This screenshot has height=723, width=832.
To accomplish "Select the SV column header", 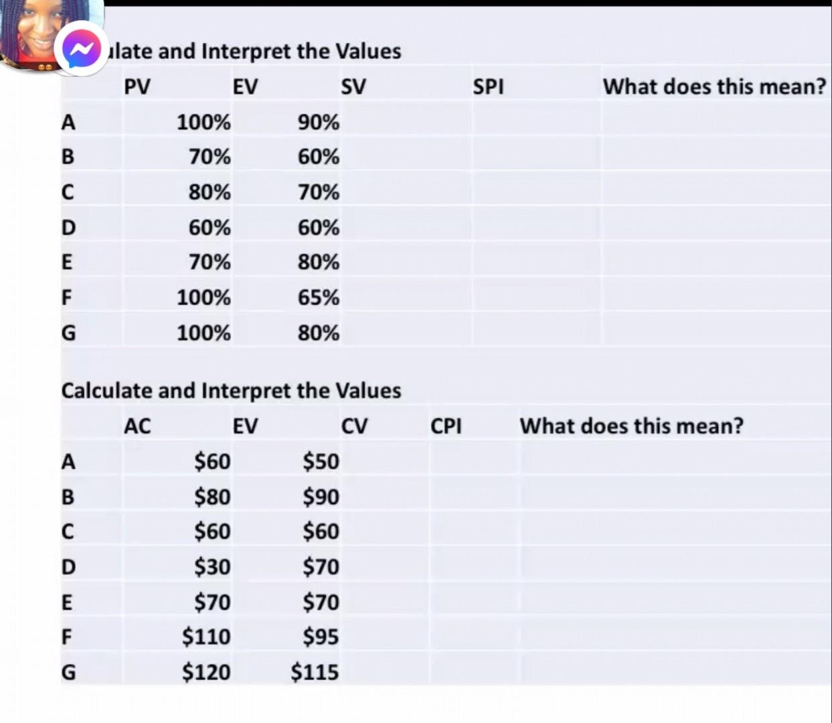I will coord(354,86).
